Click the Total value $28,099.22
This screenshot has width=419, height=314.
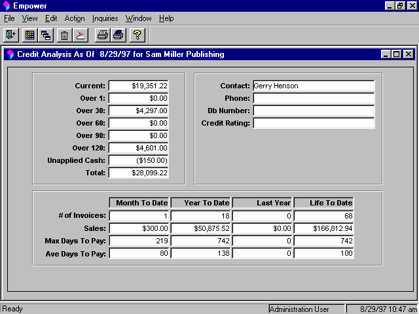coord(138,173)
